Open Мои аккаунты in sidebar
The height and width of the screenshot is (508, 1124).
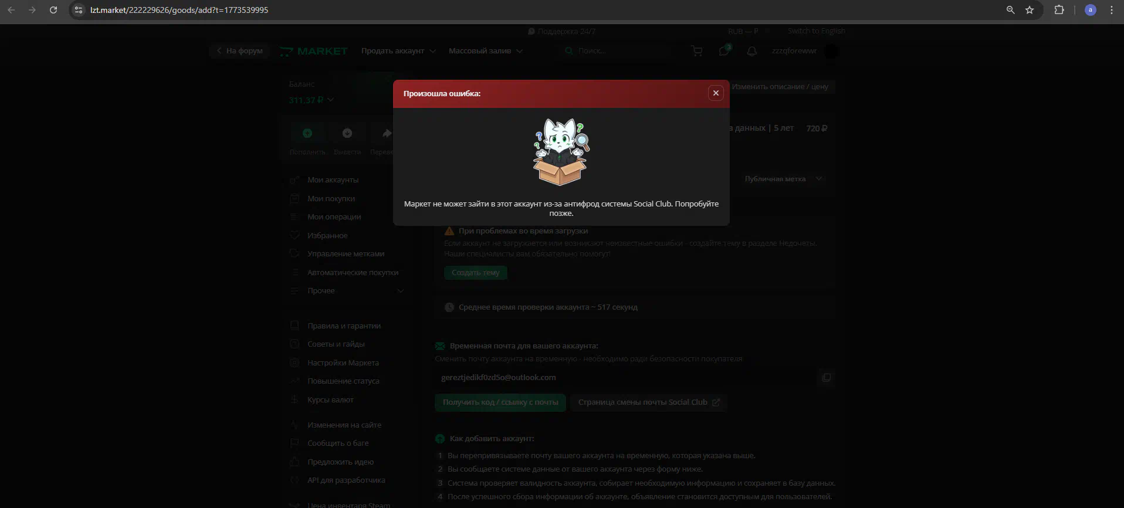(333, 180)
